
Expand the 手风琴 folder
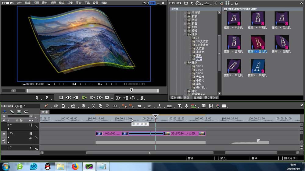coord(185,13)
